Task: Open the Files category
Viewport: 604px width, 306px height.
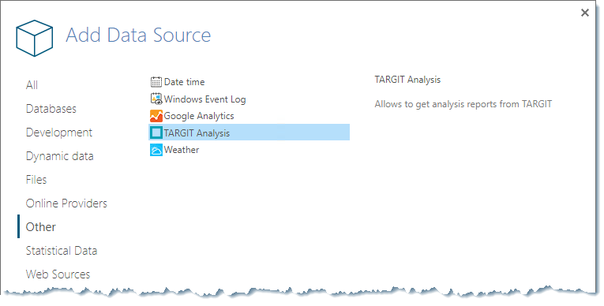Action: click(x=36, y=180)
